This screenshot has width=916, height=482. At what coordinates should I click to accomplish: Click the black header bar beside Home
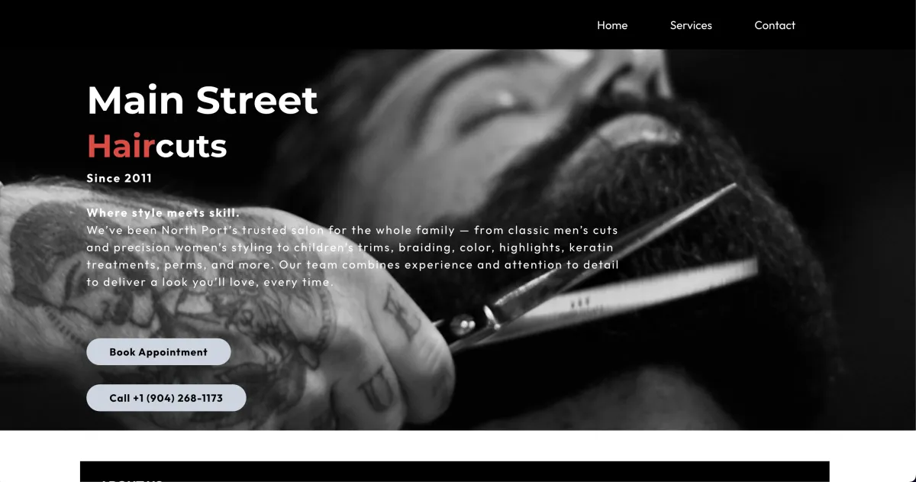tap(305, 25)
